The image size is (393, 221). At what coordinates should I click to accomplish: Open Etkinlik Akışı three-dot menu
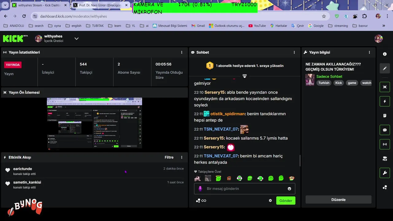coord(181,157)
